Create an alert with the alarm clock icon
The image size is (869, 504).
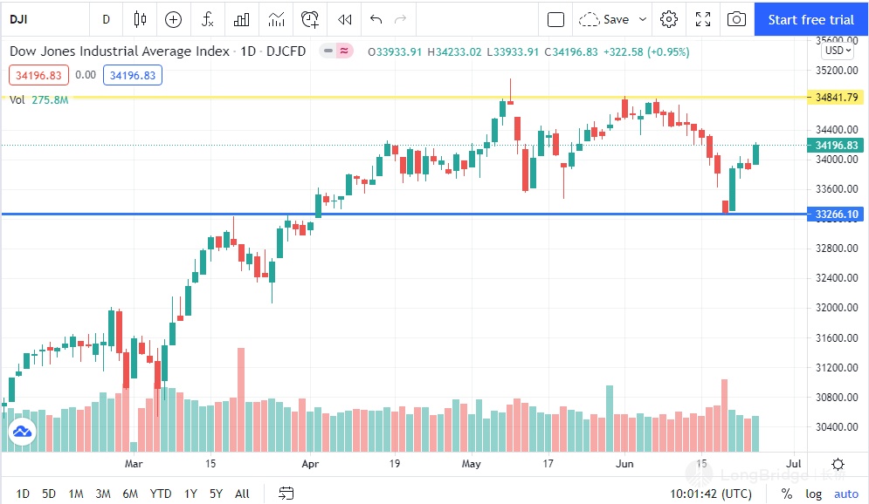point(310,19)
